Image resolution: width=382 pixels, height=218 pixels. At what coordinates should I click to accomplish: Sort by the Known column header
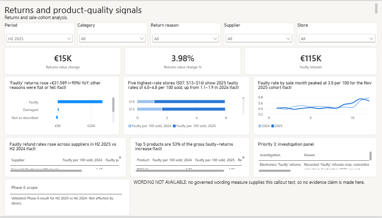click(309, 155)
